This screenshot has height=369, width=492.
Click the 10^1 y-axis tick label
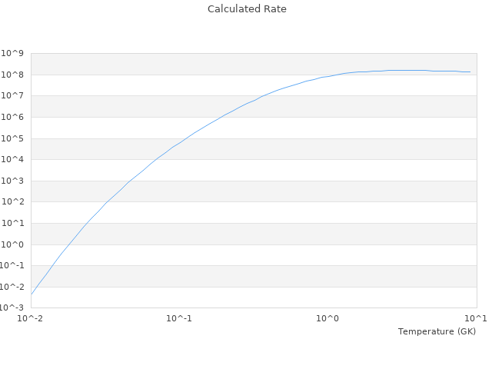pos(13,224)
